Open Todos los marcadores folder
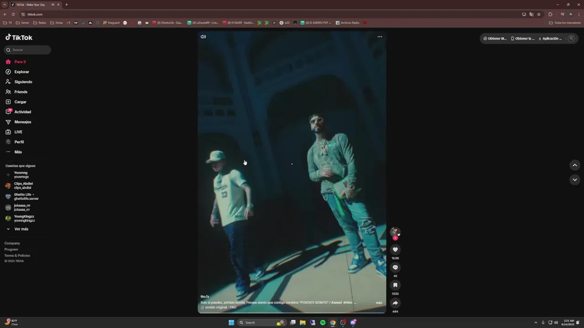 [565, 23]
